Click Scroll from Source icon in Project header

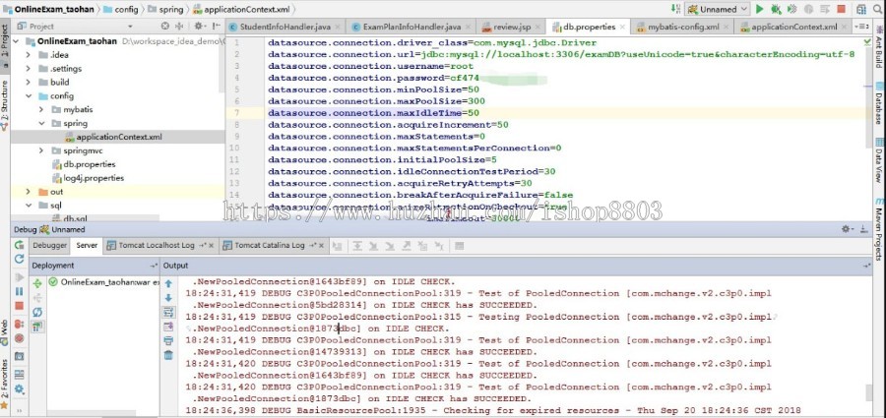[165, 26]
